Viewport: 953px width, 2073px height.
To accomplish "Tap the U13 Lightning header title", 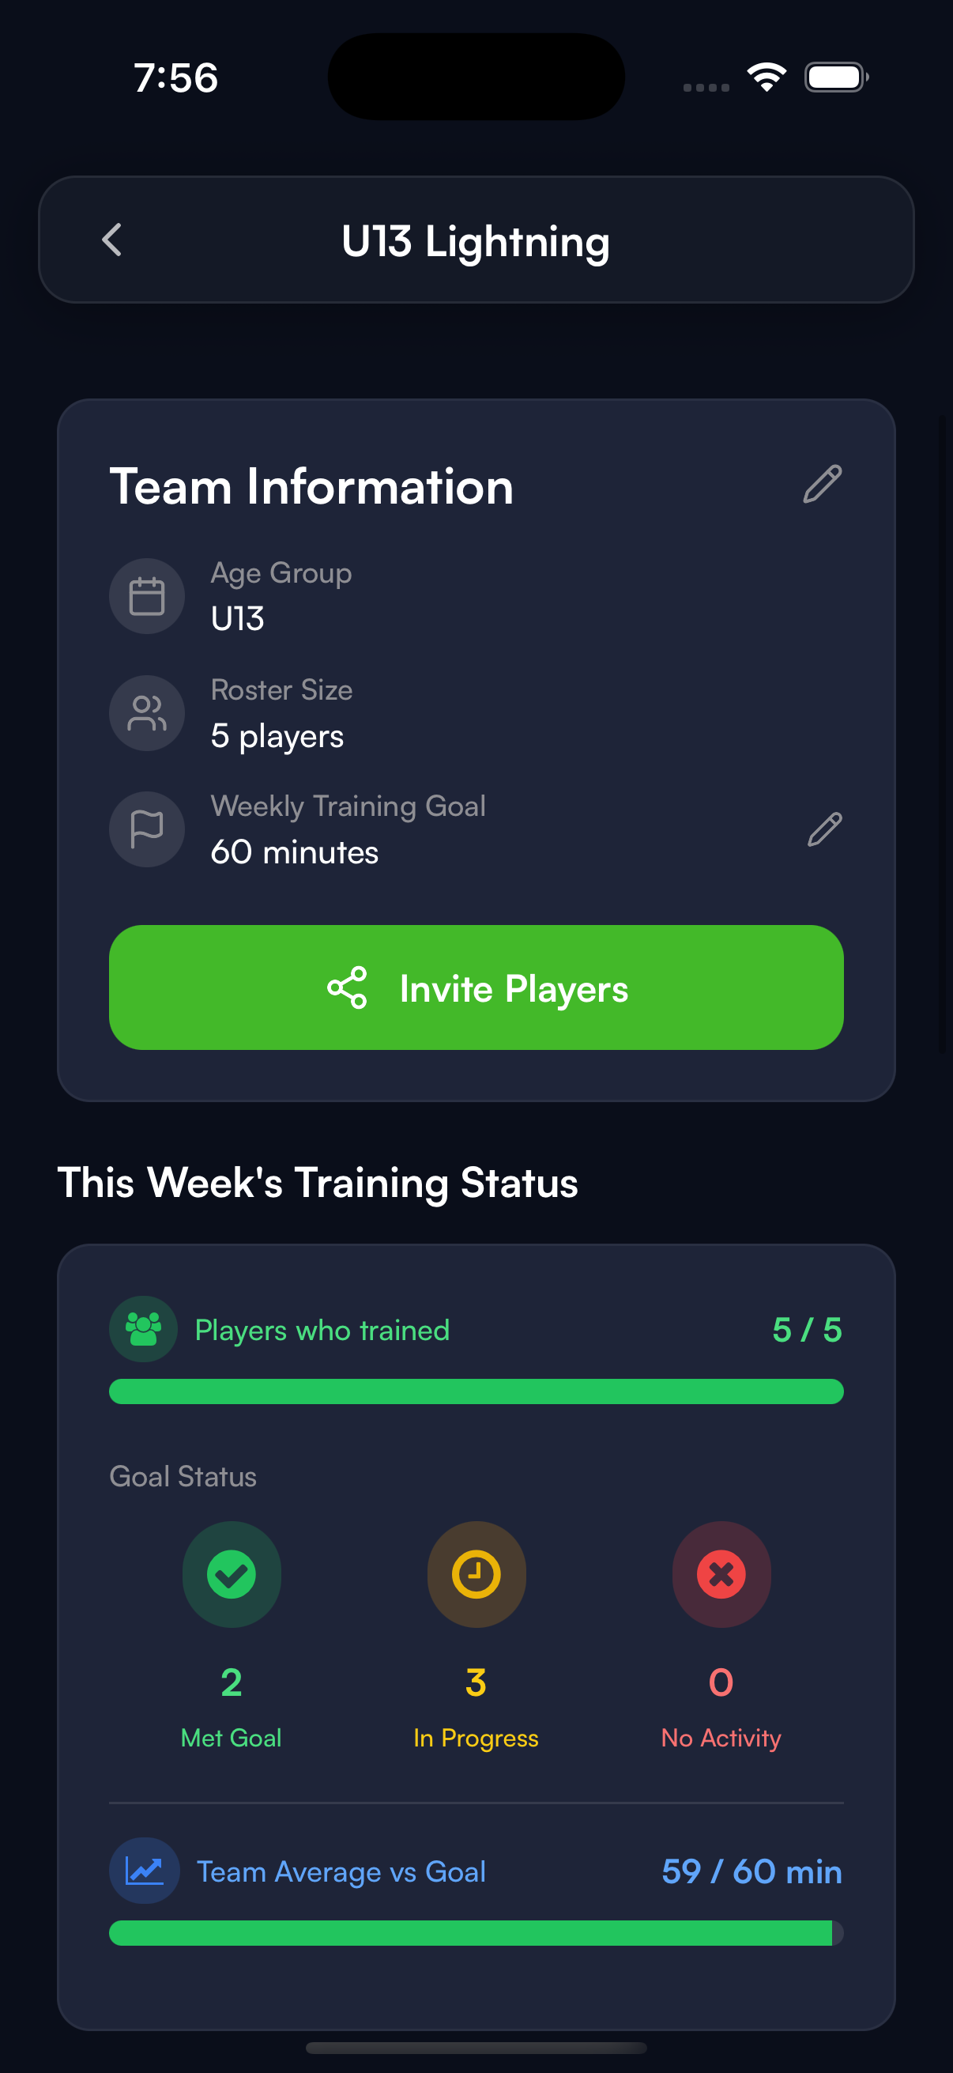I will coord(475,241).
